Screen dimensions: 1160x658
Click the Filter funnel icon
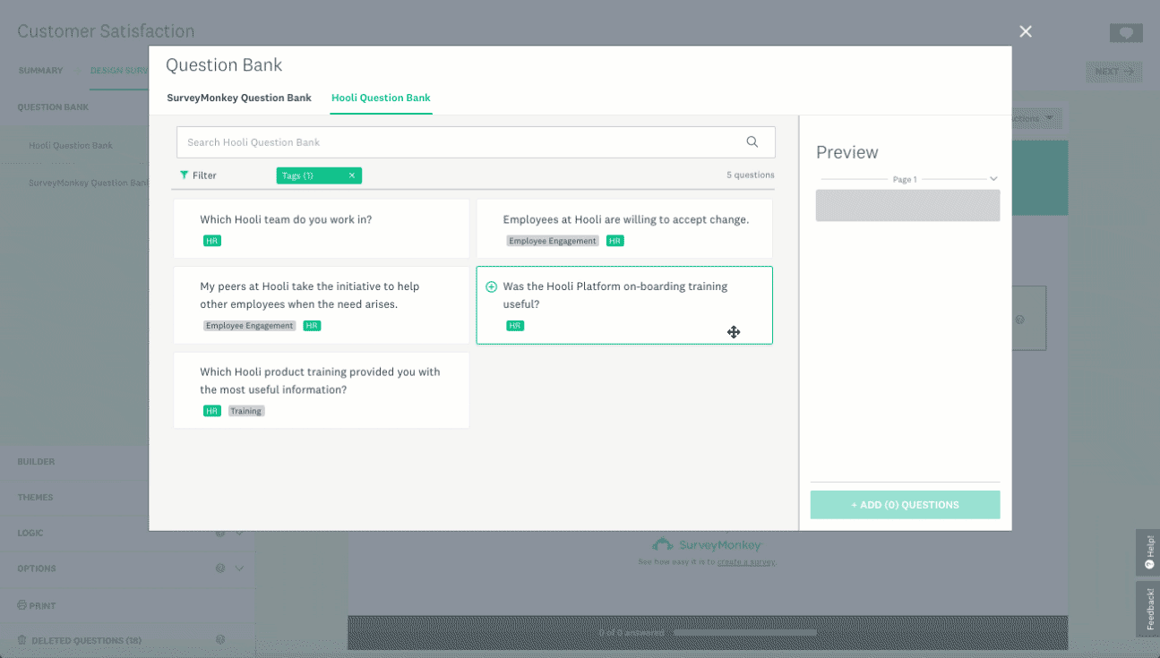pos(183,175)
